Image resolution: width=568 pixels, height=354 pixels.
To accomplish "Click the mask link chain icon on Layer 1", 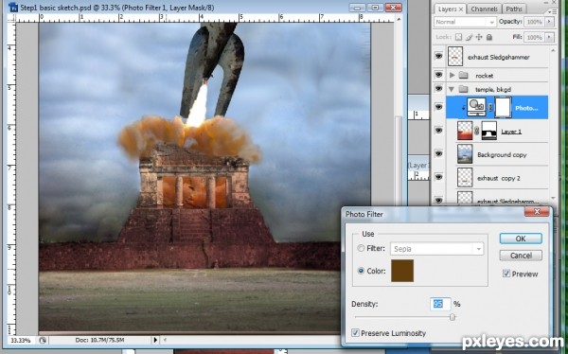I will click(477, 131).
